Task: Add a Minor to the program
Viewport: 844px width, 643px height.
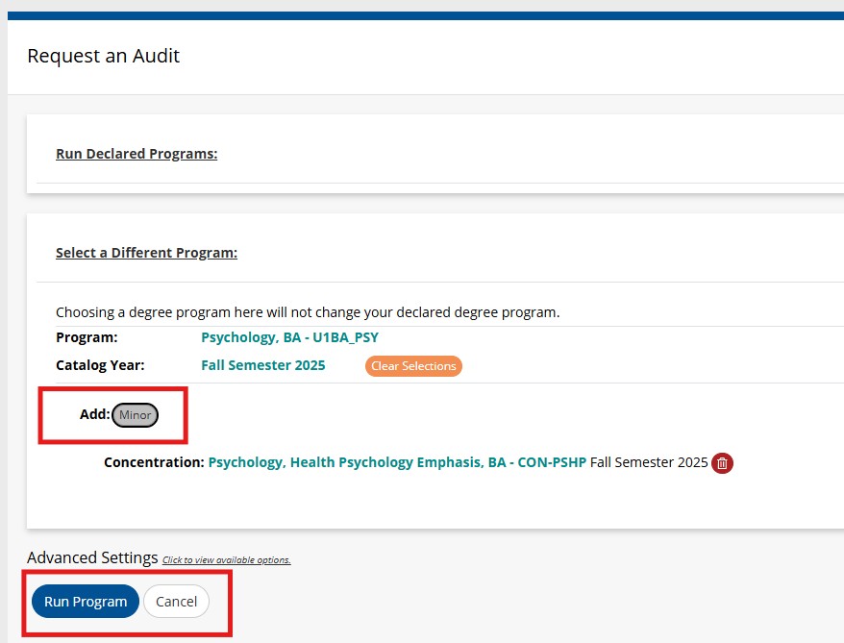Action: 136,415
